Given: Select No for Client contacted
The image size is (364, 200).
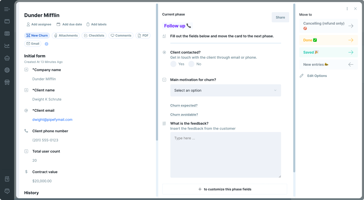Looking at the screenshot, I should (191, 64).
